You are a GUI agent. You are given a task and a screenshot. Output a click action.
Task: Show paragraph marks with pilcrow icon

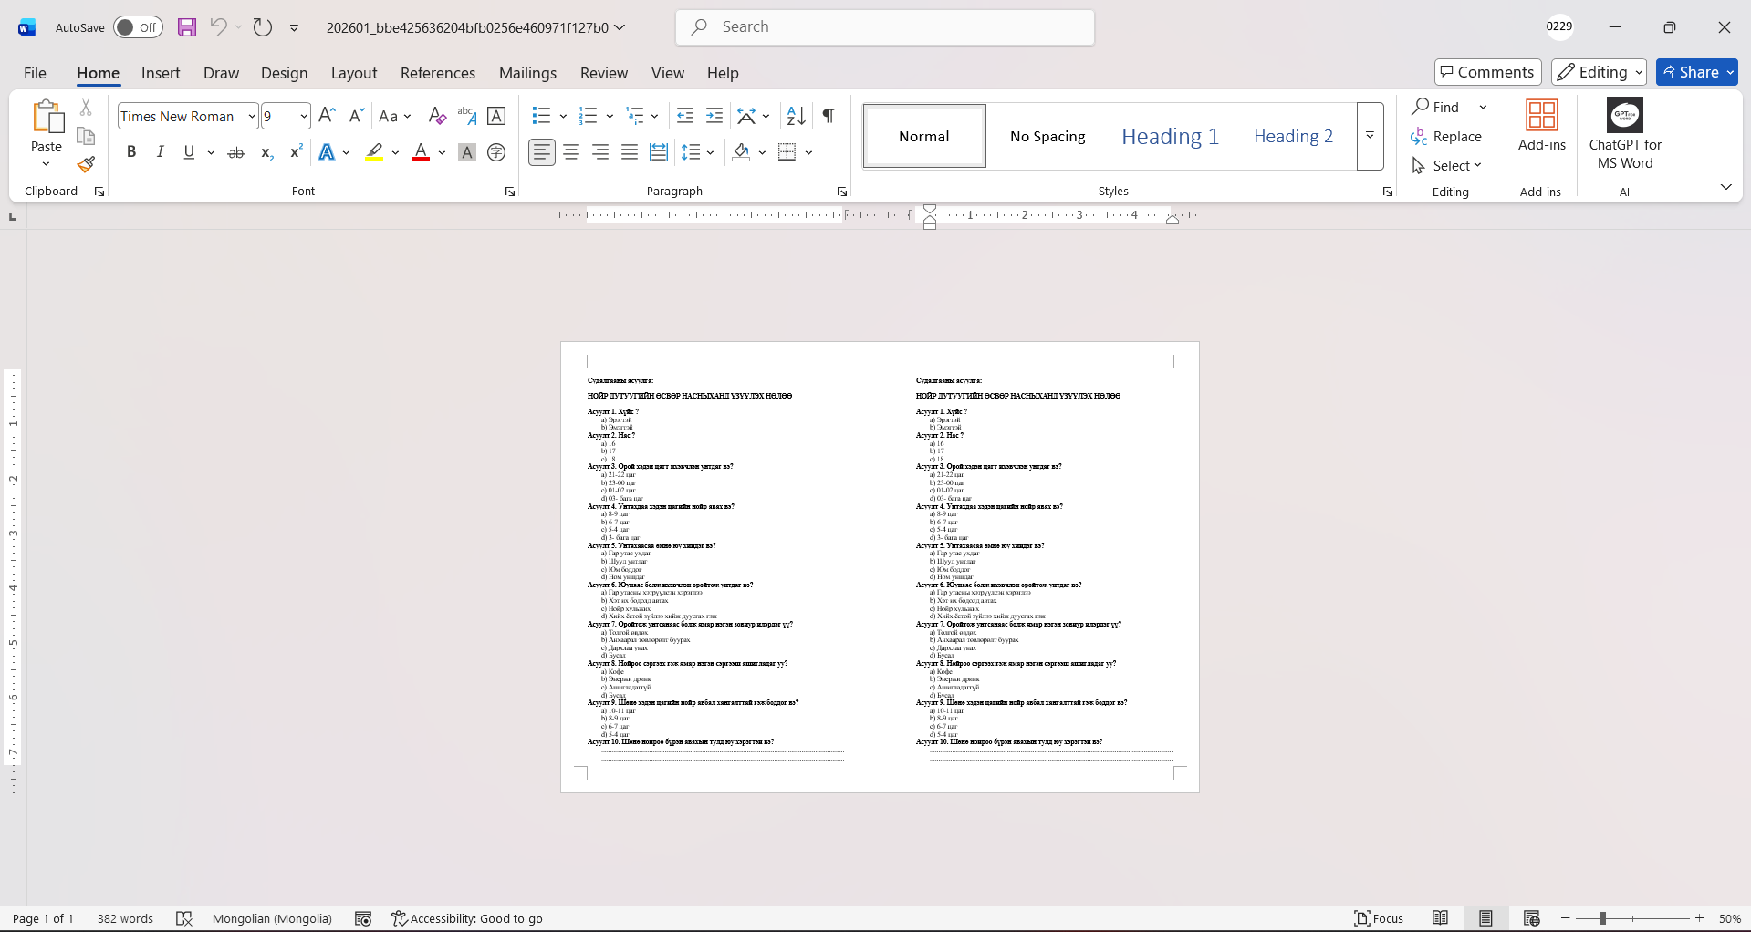828,116
